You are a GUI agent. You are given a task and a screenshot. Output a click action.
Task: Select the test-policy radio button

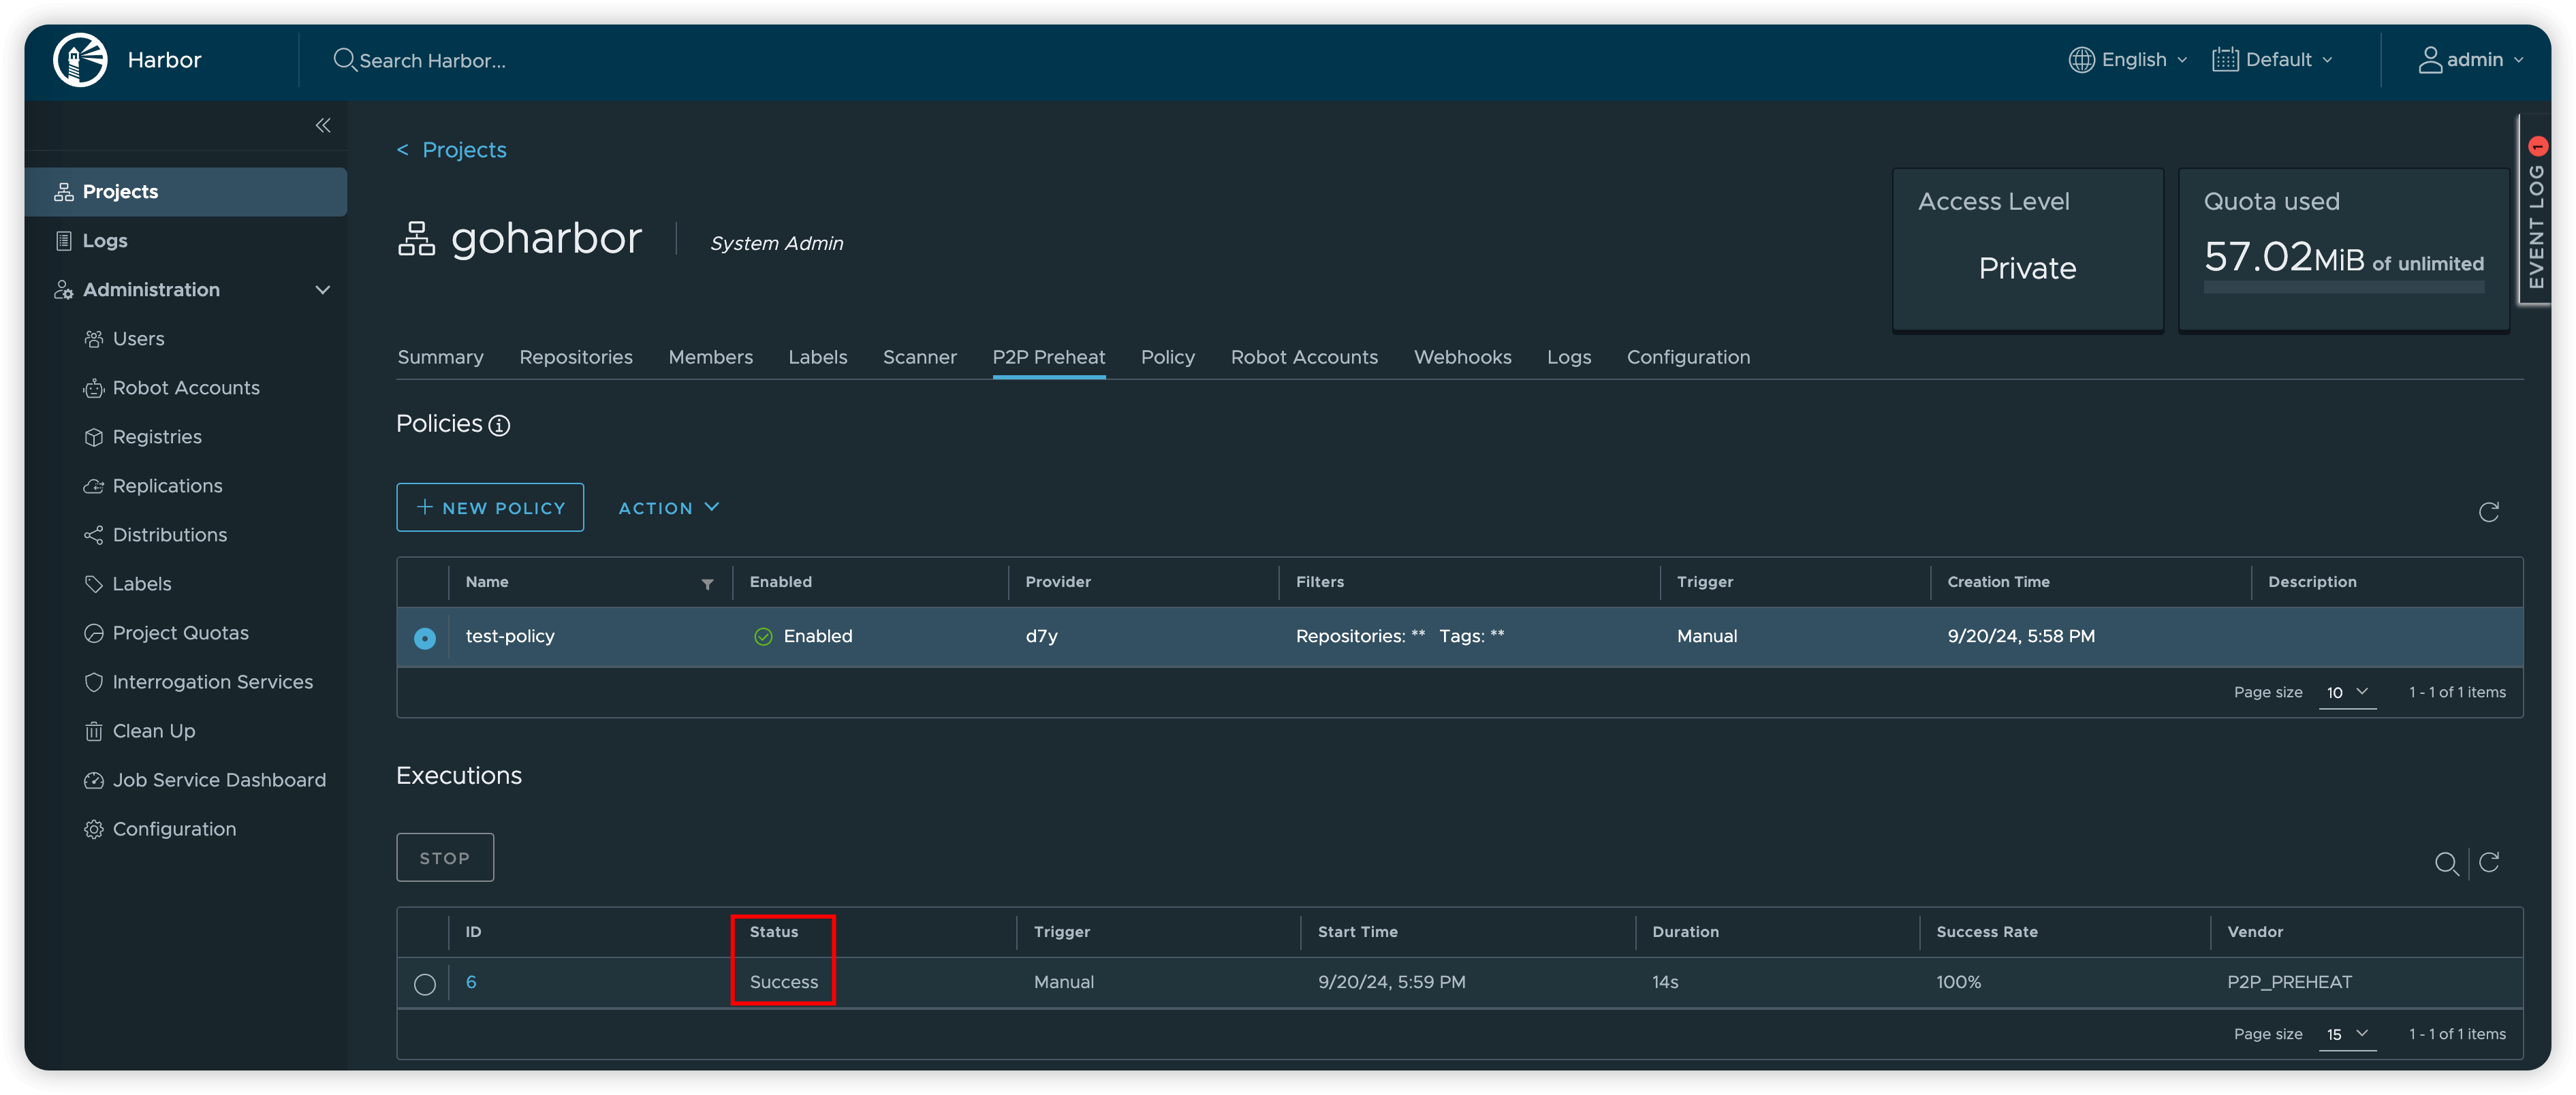(425, 637)
